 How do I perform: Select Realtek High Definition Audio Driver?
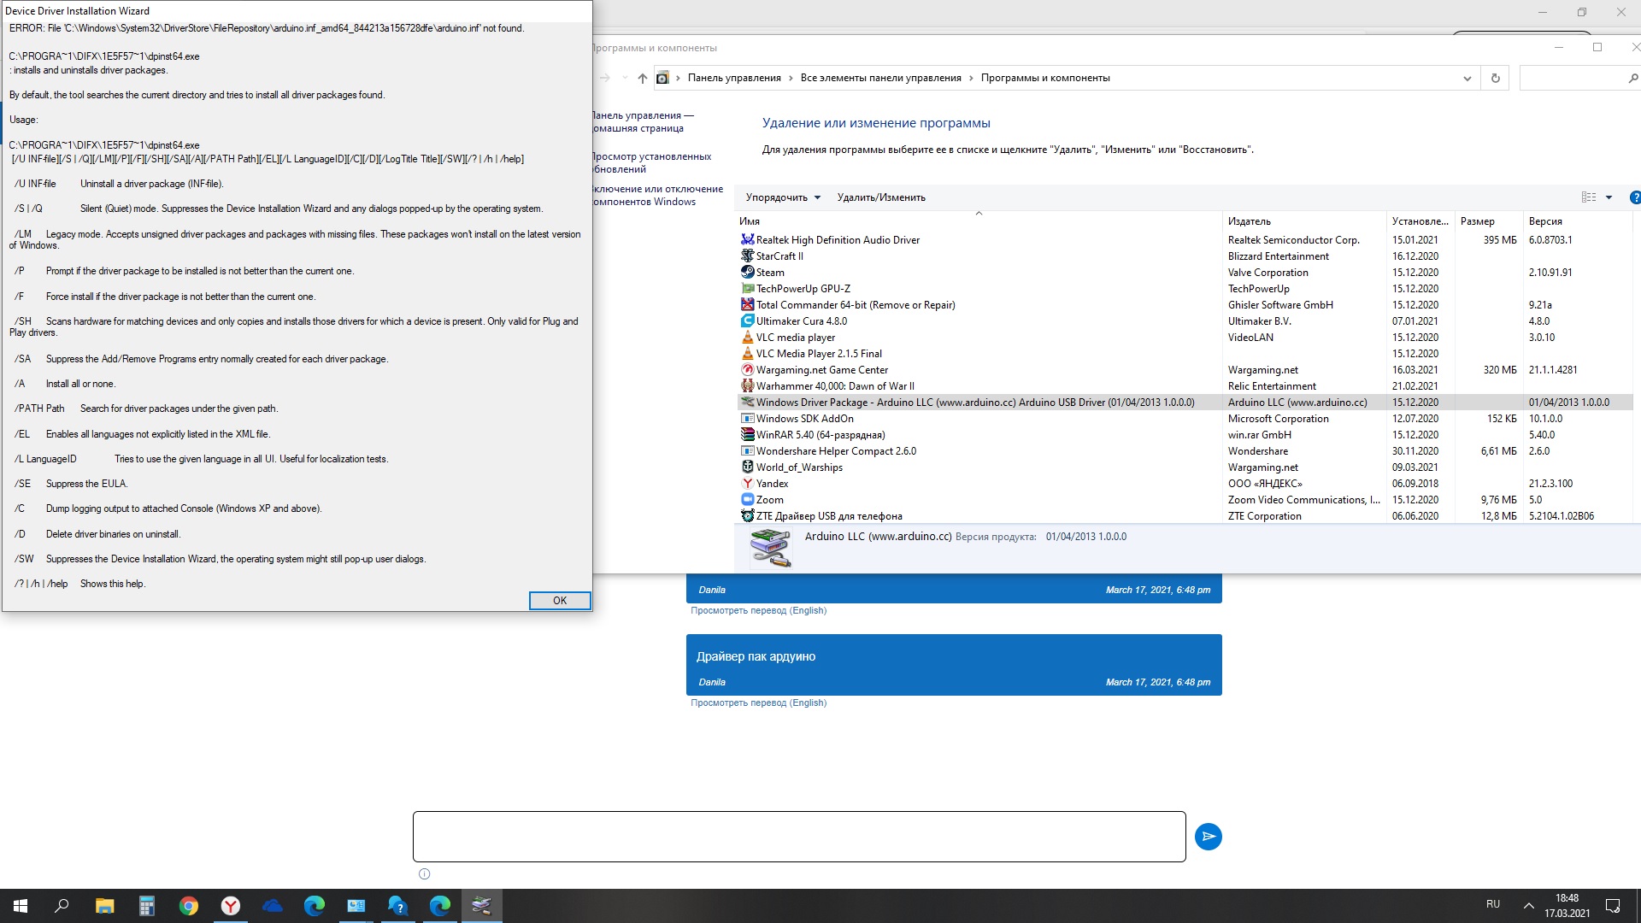(1185, 240)
